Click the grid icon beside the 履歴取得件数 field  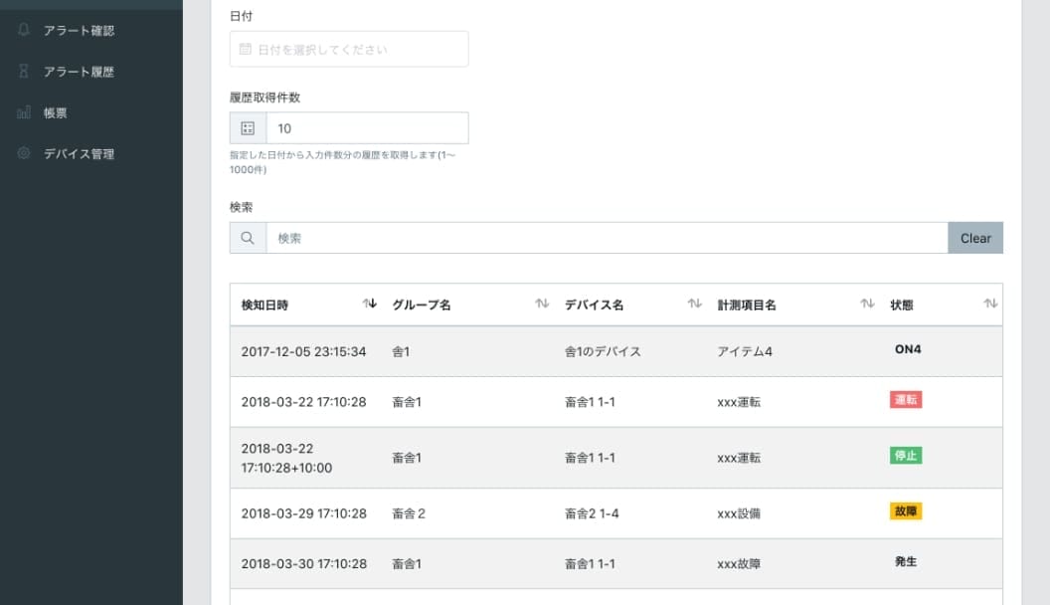click(x=248, y=128)
